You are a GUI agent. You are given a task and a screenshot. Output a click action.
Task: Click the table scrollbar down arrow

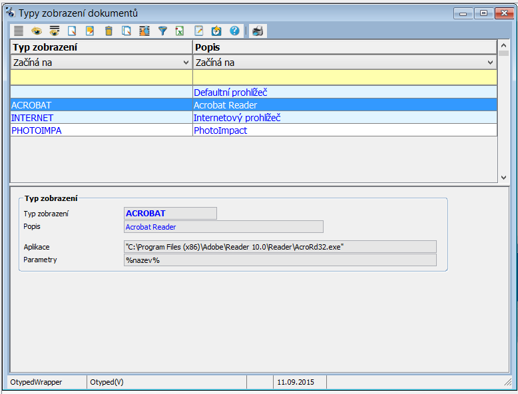(503, 177)
